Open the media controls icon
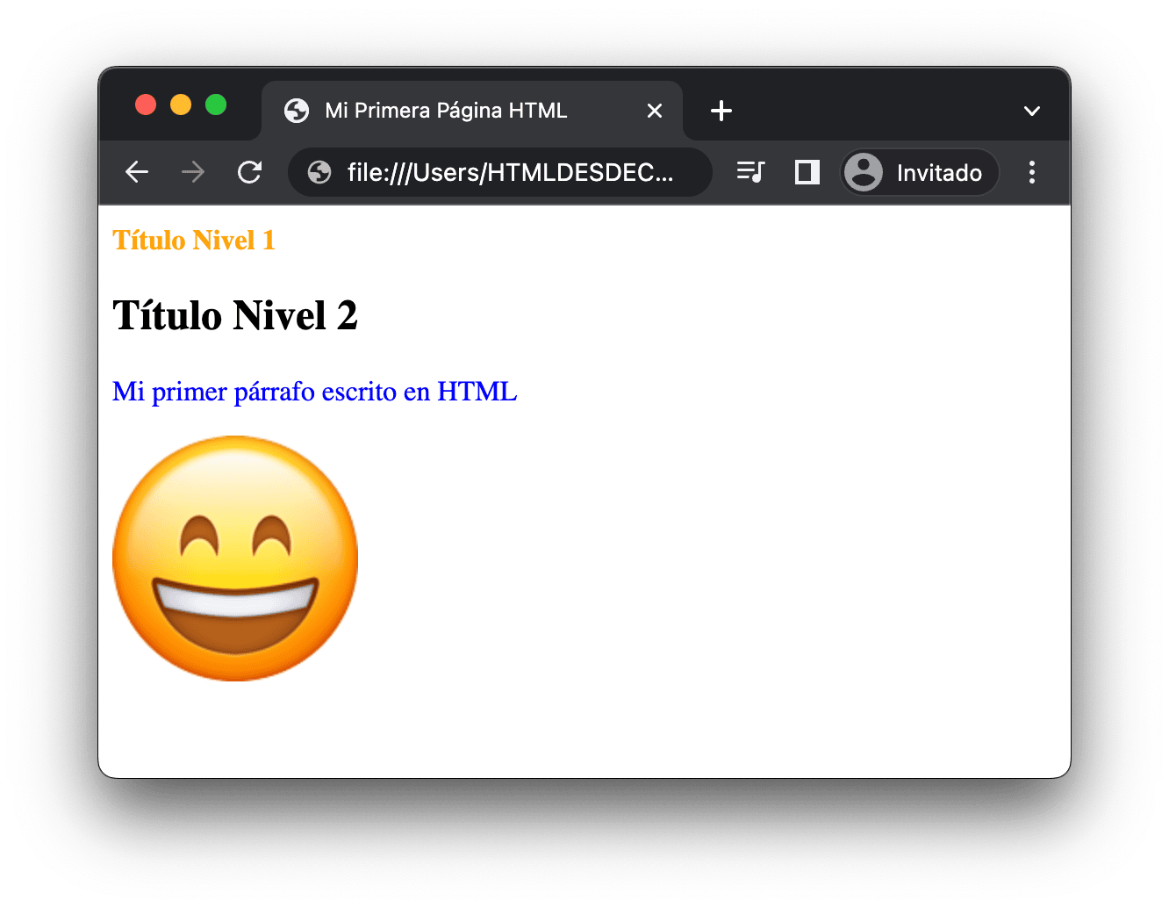The image size is (1169, 908). (x=750, y=172)
